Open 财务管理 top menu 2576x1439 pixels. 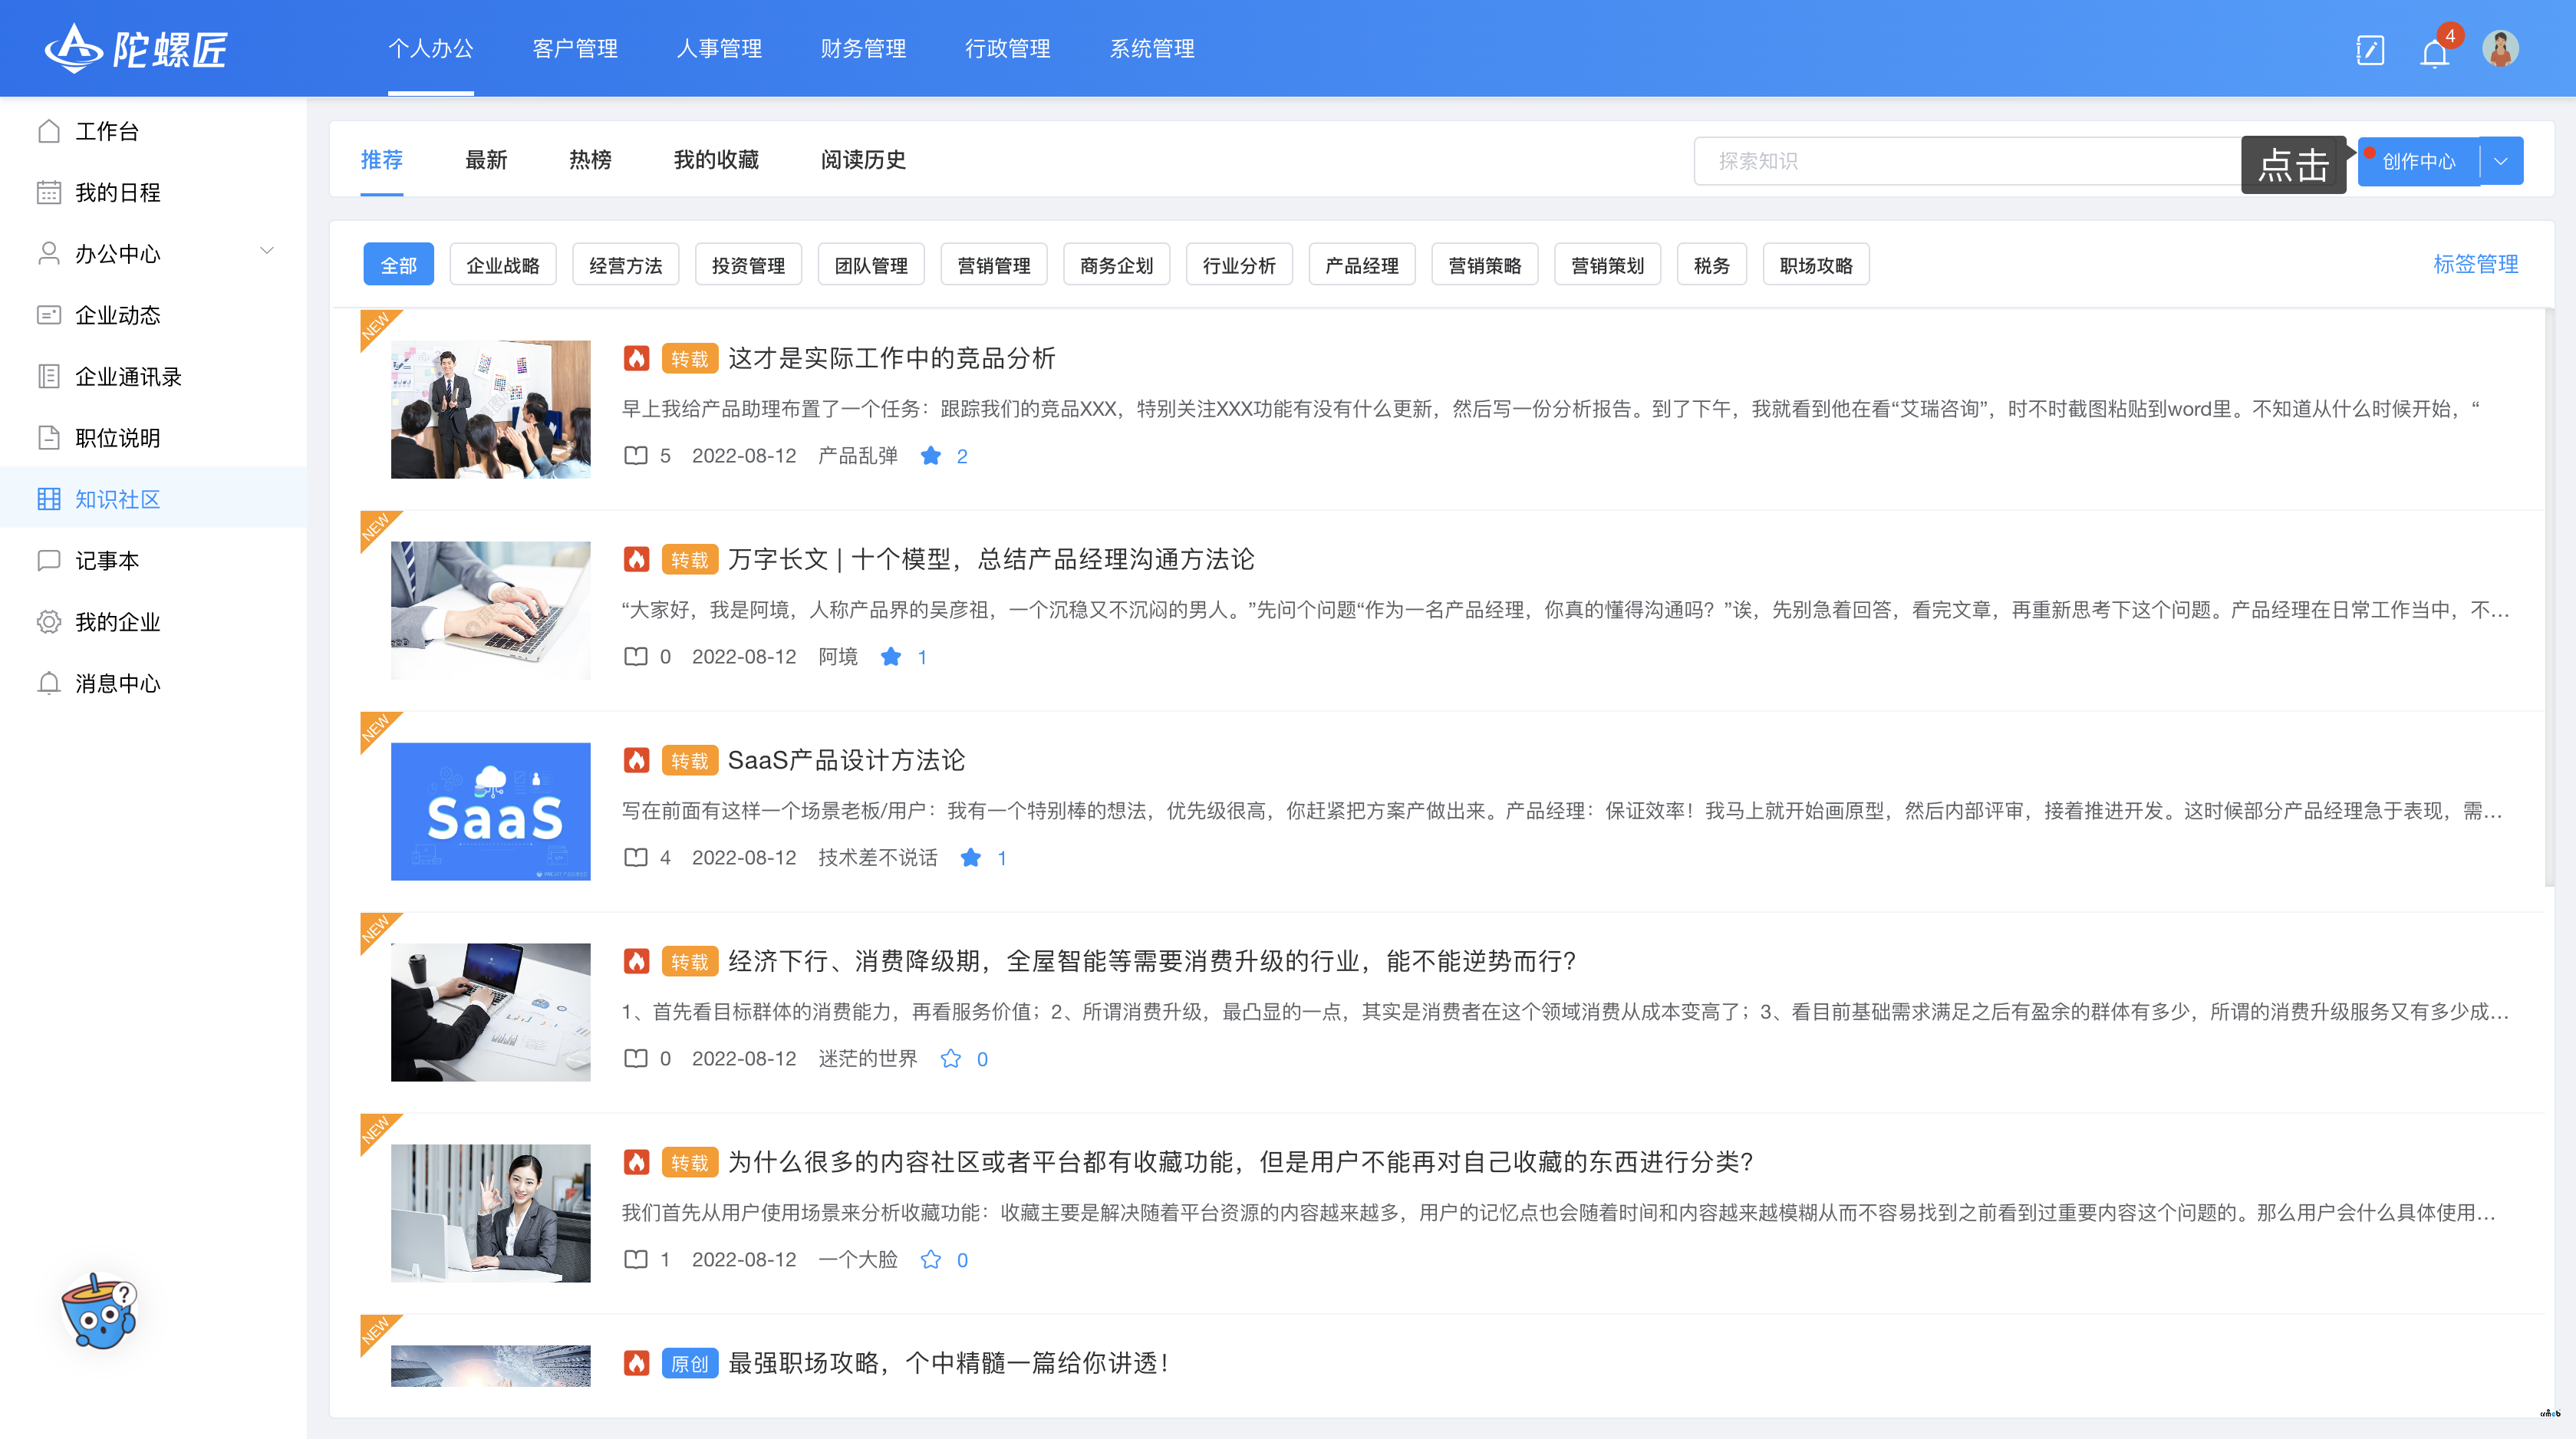coord(863,48)
